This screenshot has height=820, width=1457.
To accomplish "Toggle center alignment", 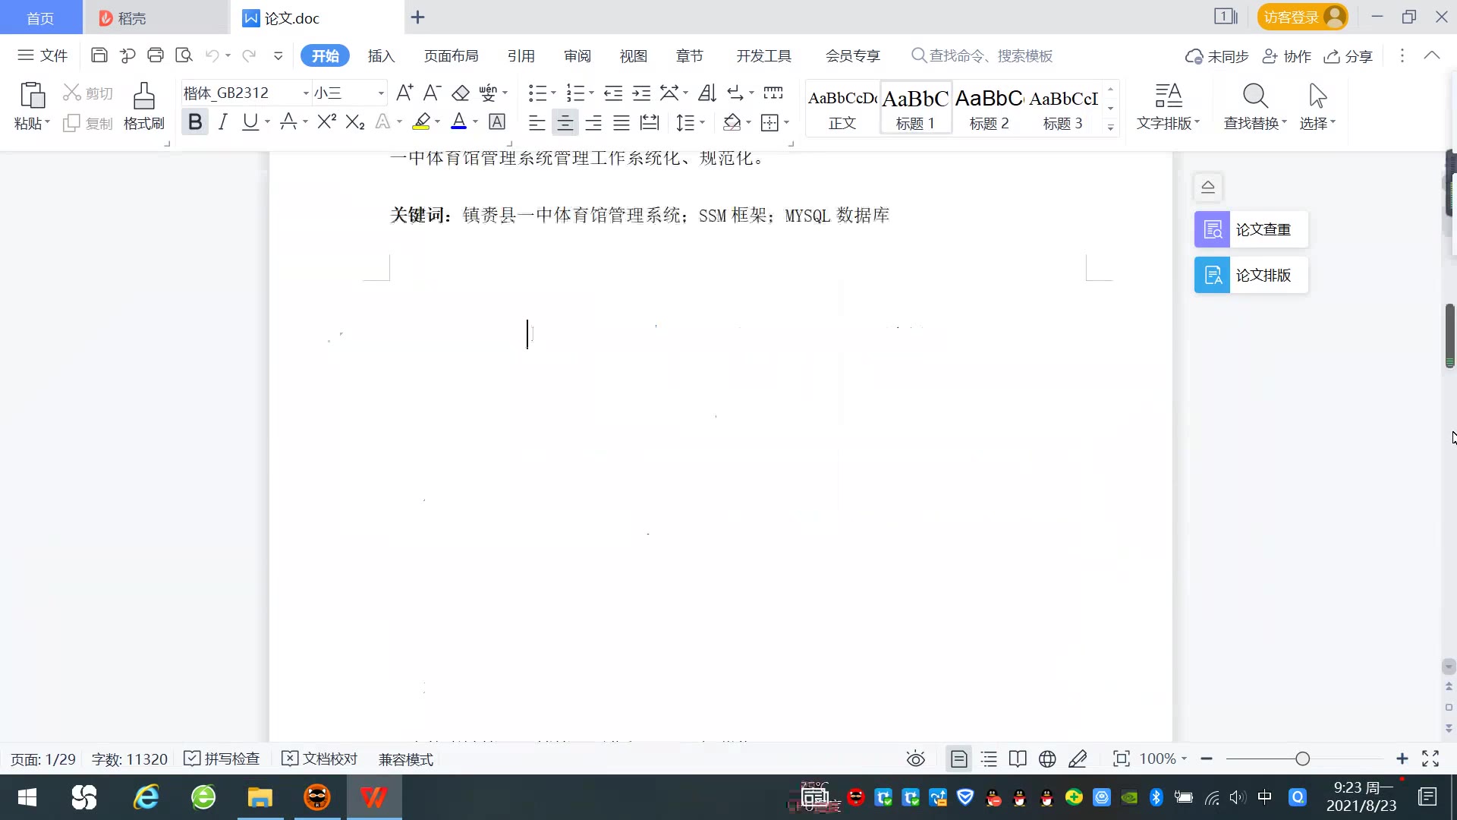I will 565,122.
